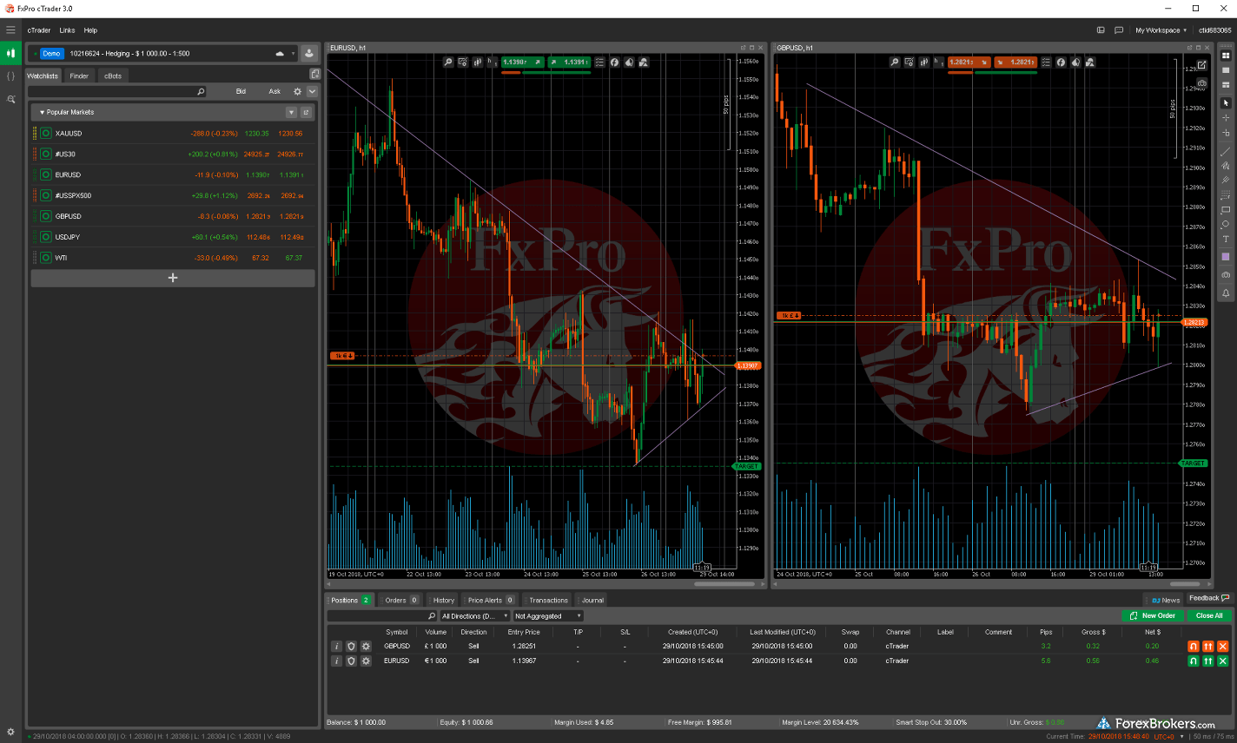This screenshot has width=1237, height=743.
Task: Switch to the Transactions tab
Action: click(548, 600)
